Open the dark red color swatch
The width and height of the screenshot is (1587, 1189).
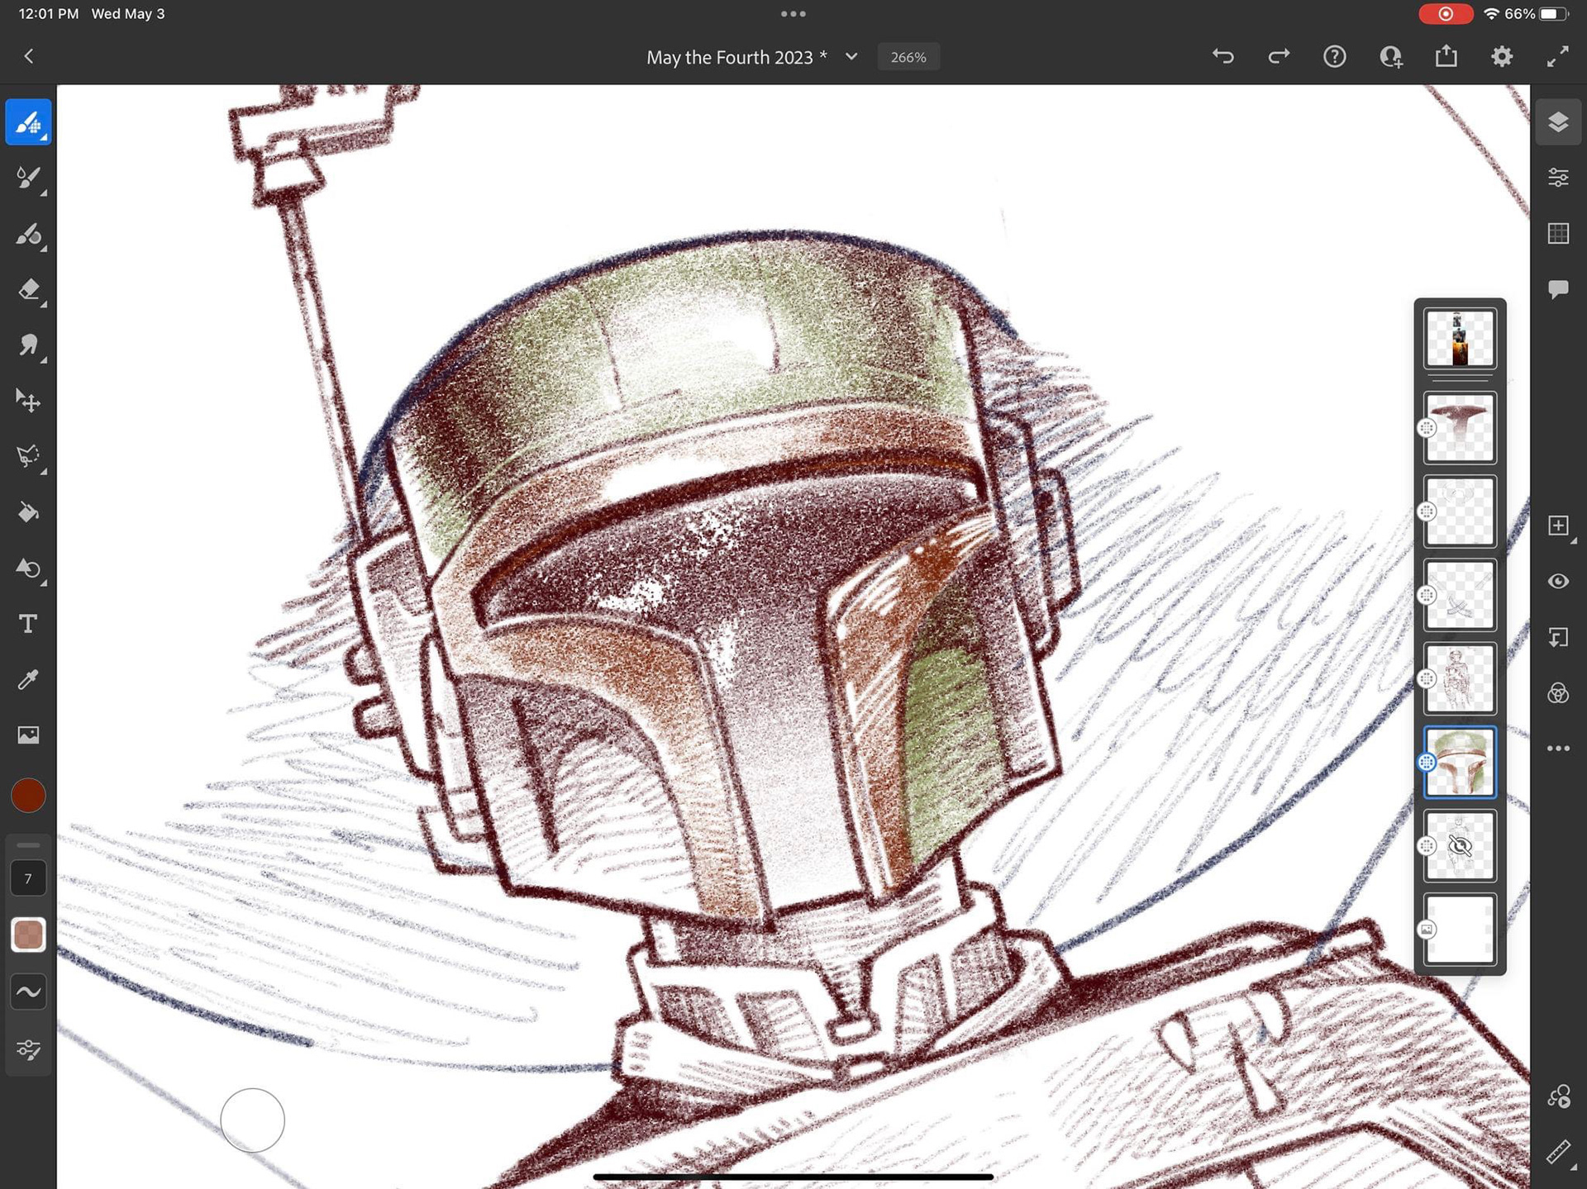click(28, 796)
